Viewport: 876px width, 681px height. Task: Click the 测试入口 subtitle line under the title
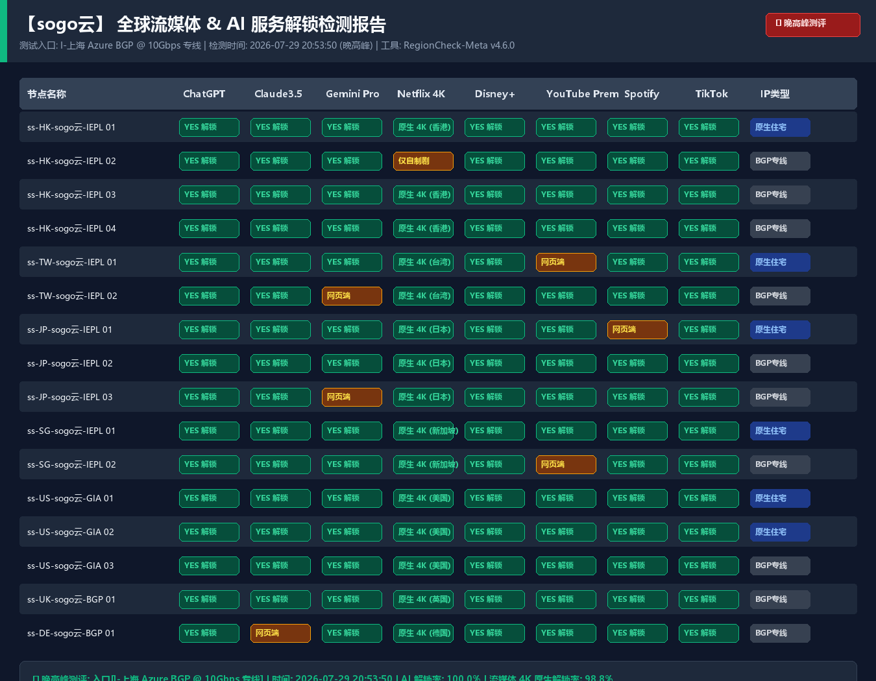267,45
